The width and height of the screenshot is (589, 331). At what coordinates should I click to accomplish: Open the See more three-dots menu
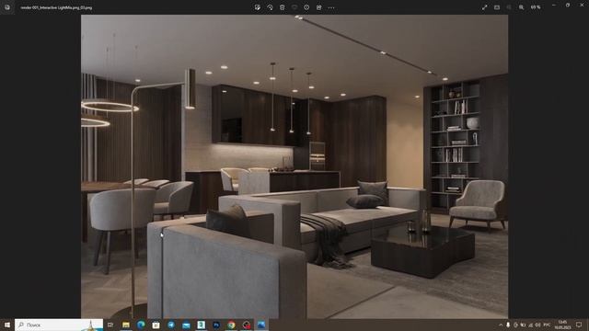click(x=331, y=7)
